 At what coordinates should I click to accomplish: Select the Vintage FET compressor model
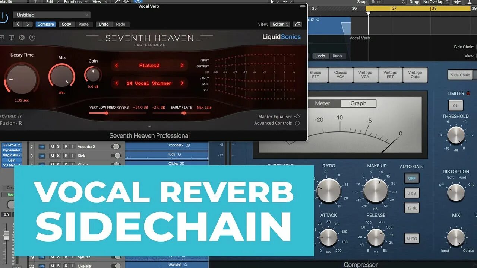390,75
